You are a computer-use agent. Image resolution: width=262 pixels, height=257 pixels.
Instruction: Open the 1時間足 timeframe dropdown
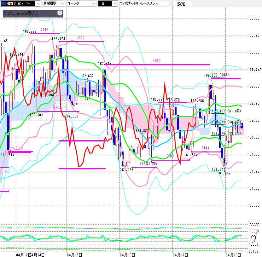tap(54, 3)
